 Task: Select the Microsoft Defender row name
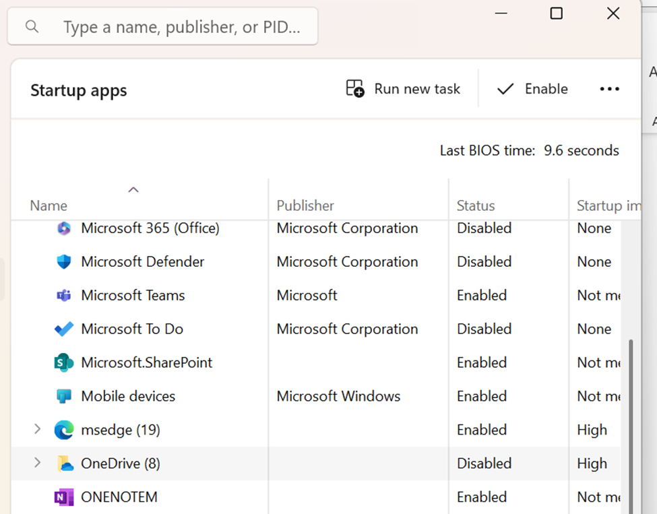(x=142, y=262)
